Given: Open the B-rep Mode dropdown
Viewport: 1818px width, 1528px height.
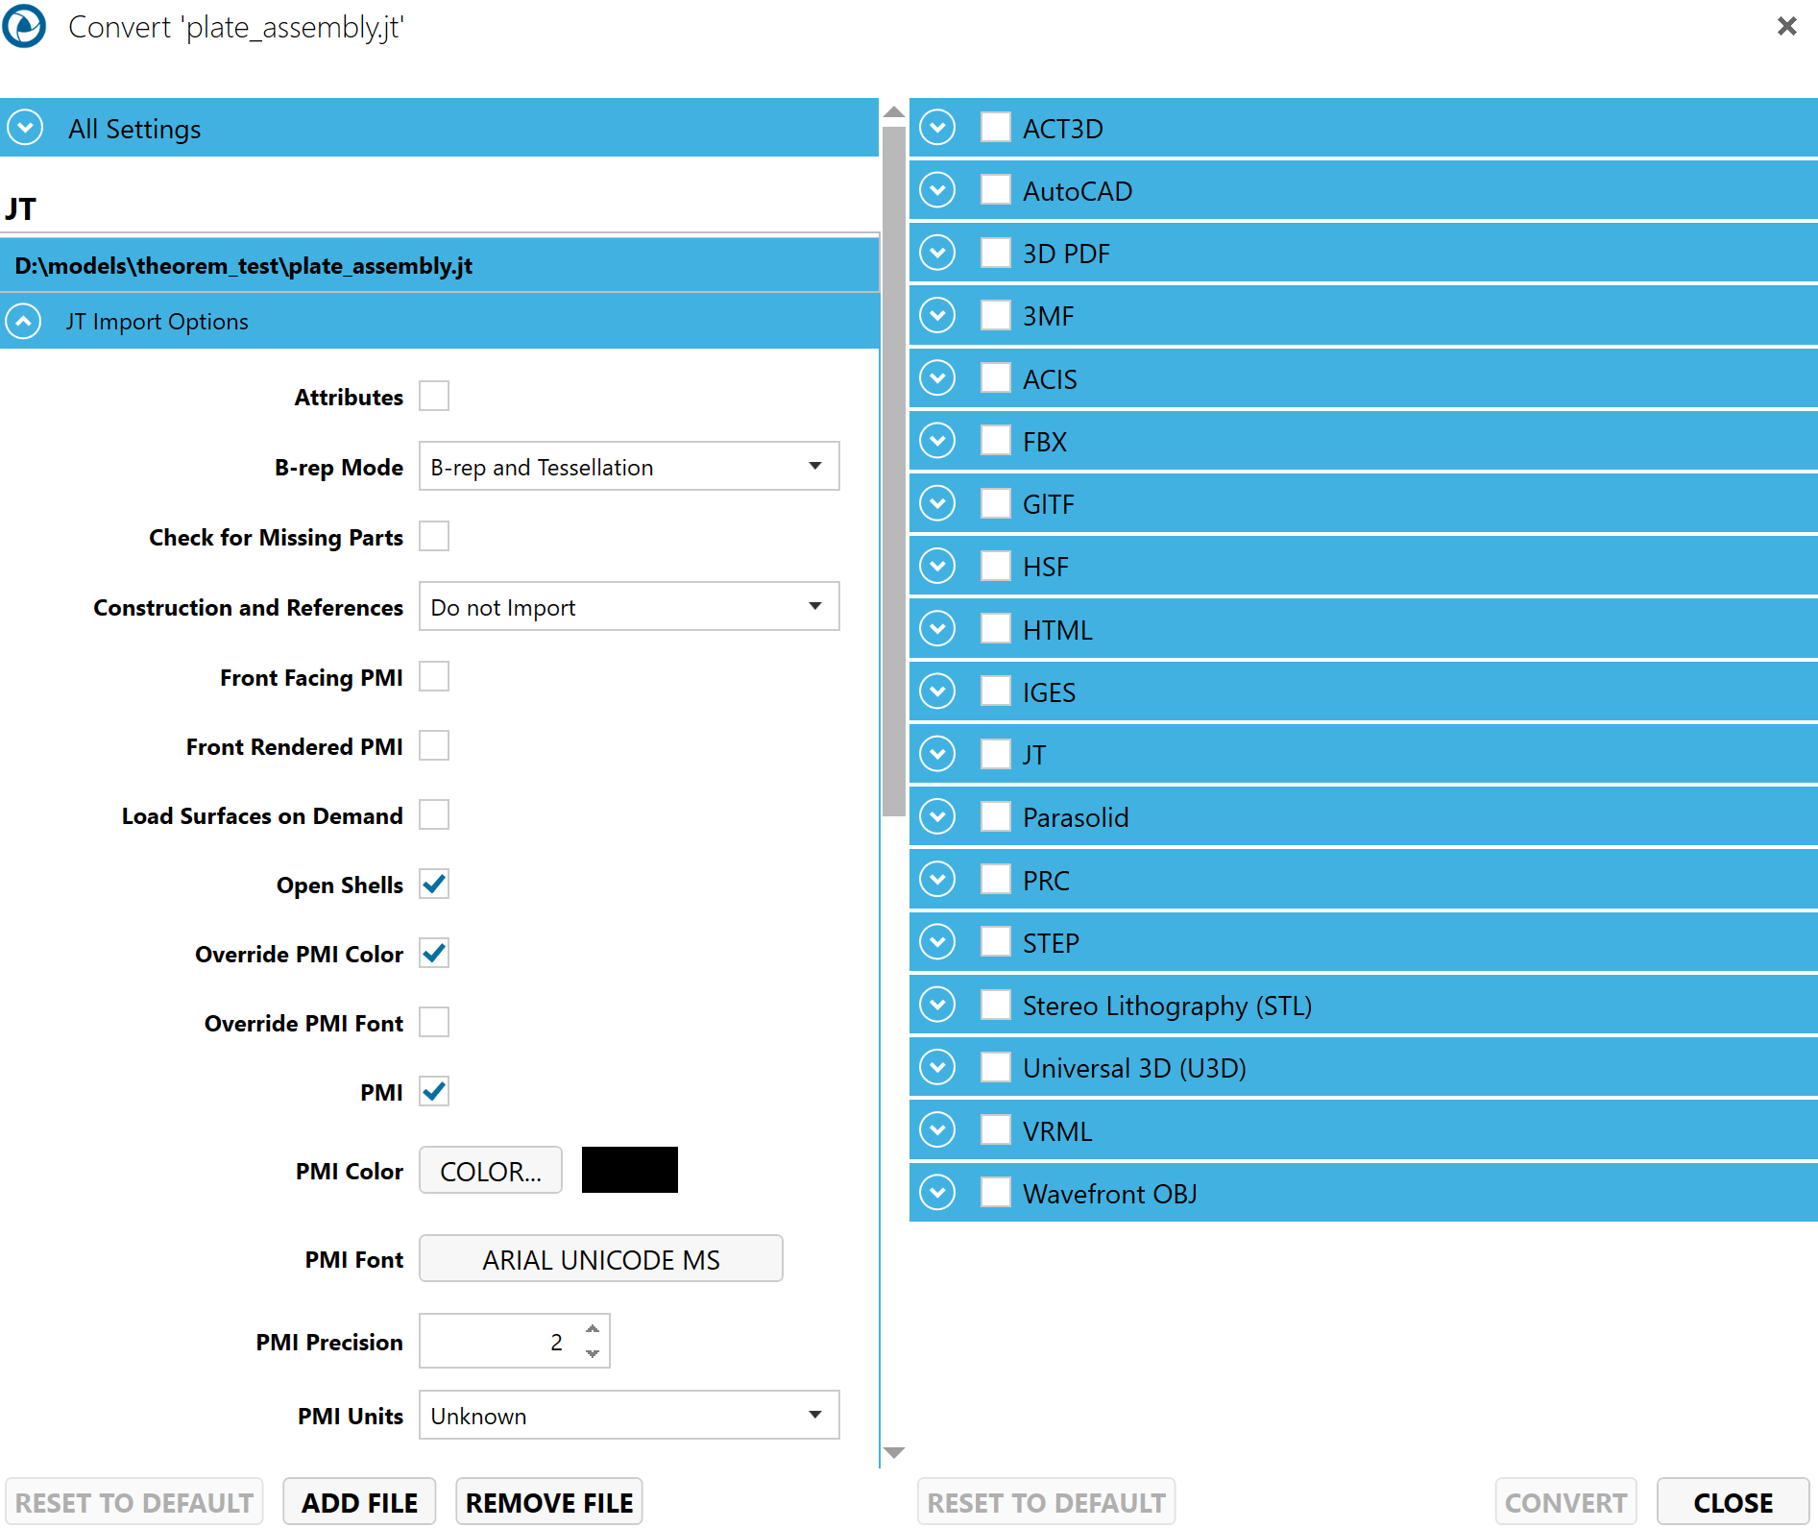Looking at the screenshot, I should coord(629,467).
